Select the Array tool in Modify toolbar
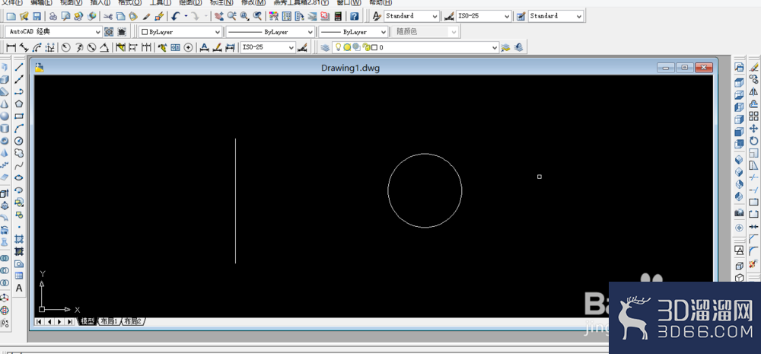The height and width of the screenshot is (354, 761). tap(753, 116)
